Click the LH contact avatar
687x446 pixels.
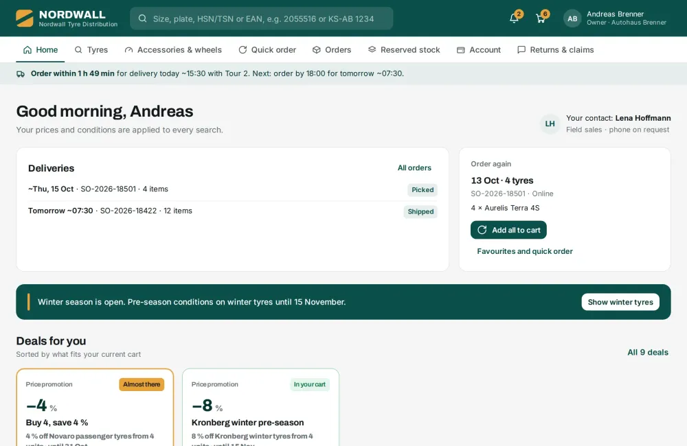[x=550, y=124]
